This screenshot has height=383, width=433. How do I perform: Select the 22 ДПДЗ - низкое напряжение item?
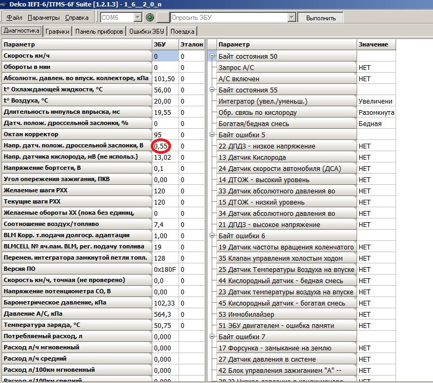pos(287,146)
